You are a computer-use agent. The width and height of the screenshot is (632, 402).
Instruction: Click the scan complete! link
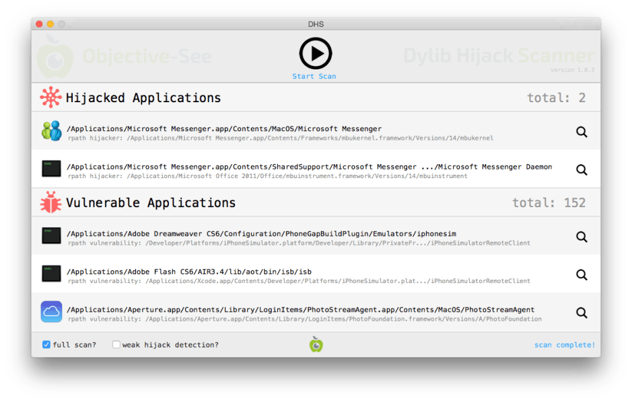pyautogui.click(x=564, y=344)
